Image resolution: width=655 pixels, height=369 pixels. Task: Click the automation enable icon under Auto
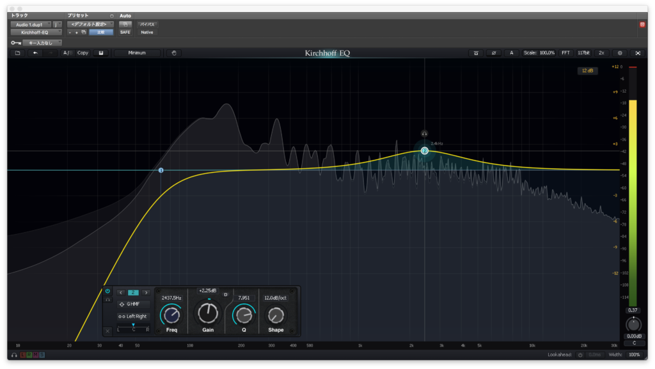pos(125,24)
